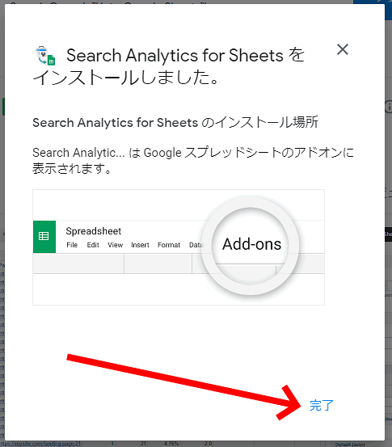Click the info icon behind the dialog
Viewport: 392px width, 447px height.
click(389, 107)
